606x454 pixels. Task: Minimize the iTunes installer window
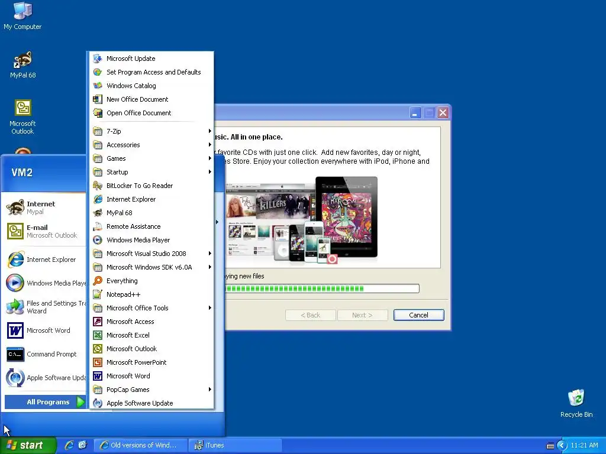coord(415,113)
